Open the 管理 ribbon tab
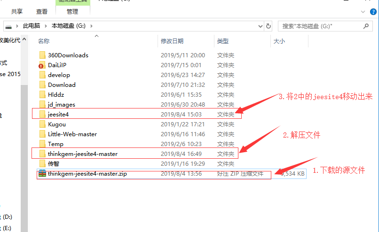Screen dimensions: 379x232 point(72,11)
